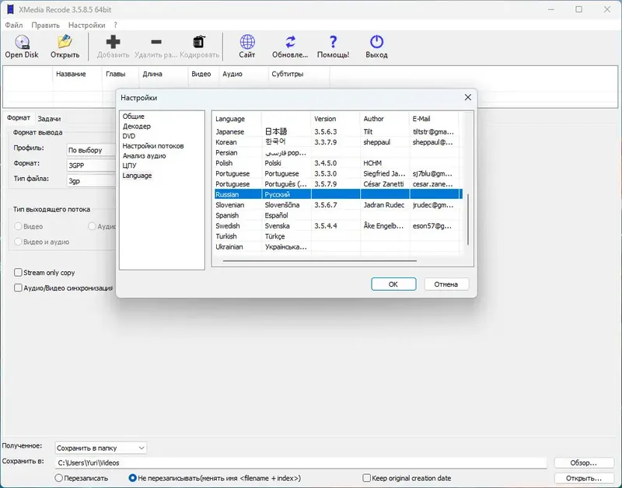Image resolution: width=622 pixels, height=488 pixels.
Task: Click the Добавить plus icon
Action: [113, 42]
